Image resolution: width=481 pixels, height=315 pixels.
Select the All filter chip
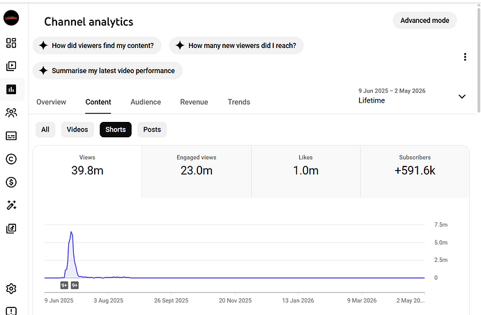pyautogui.click(x=45, y=130)
